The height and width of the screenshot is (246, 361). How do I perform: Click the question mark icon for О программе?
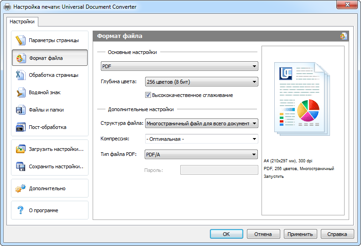tap(20, 210)
